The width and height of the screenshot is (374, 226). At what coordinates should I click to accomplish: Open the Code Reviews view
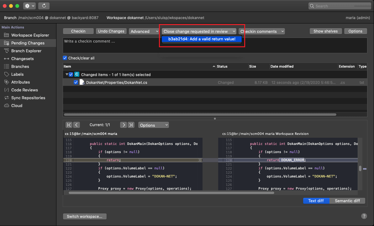click(x=24, y=90)
